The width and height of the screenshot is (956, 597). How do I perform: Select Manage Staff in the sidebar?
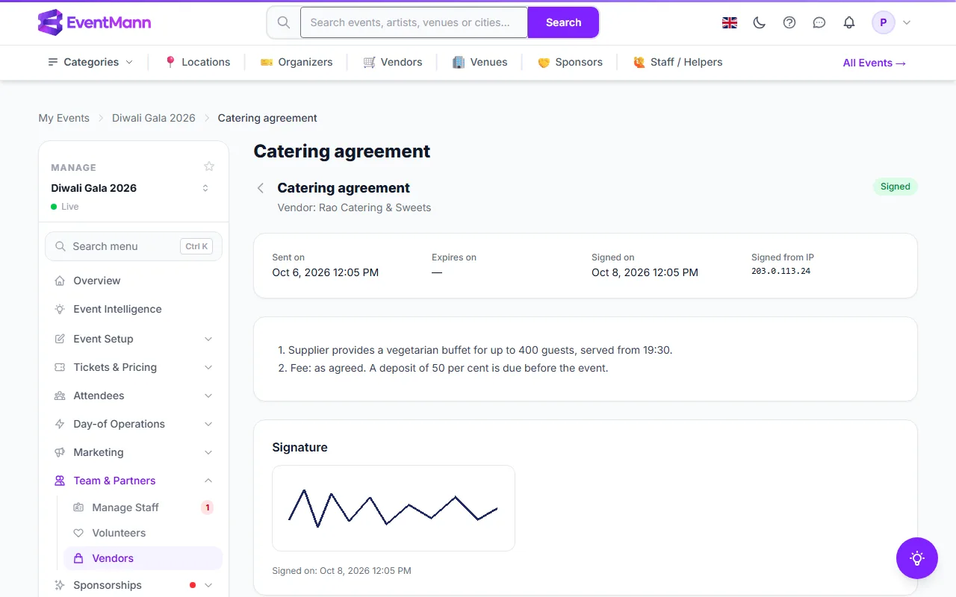point(143,507)
